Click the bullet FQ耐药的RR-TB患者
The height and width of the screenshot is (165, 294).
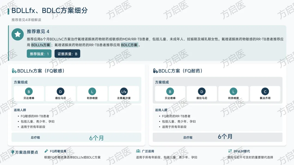point(176,116)
